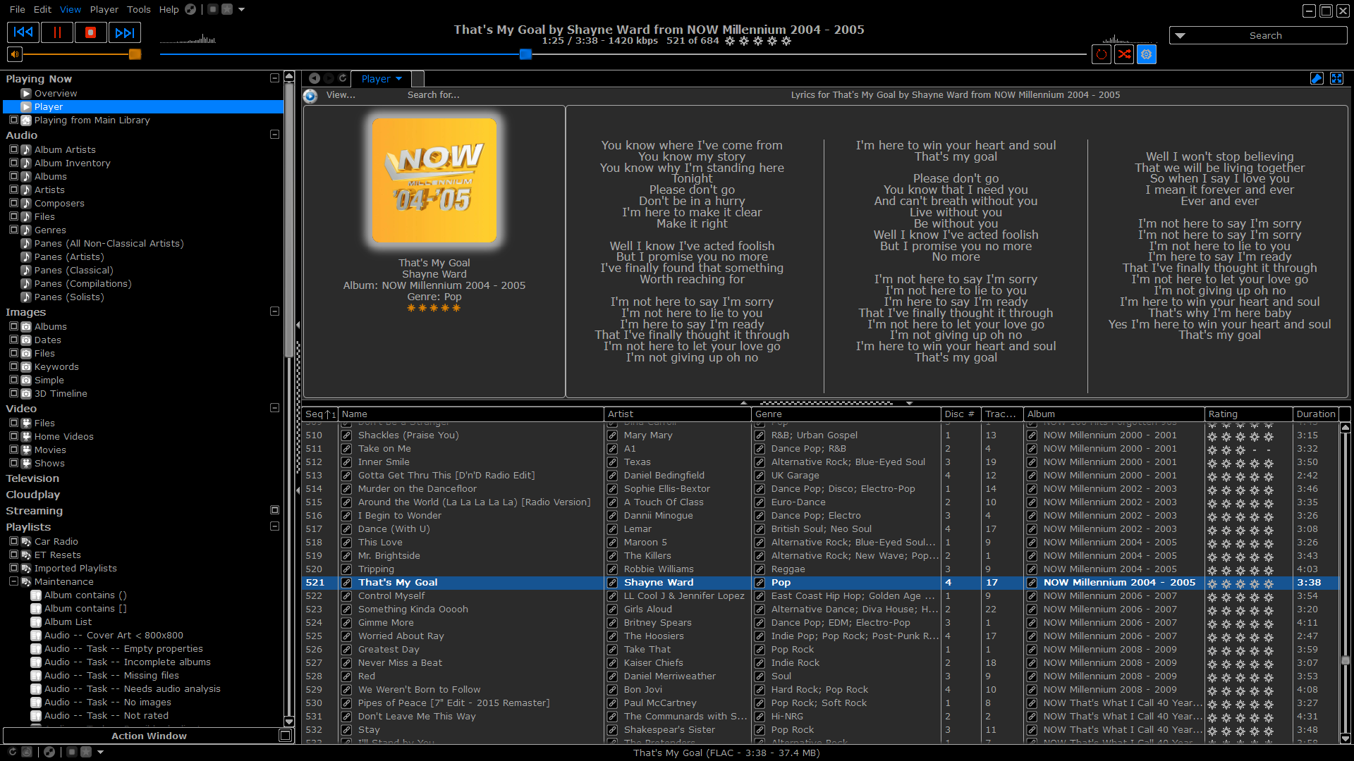Toggle the checkbox beside Composers
This screenshot has width=1354, height=761.
pos(13,203)
